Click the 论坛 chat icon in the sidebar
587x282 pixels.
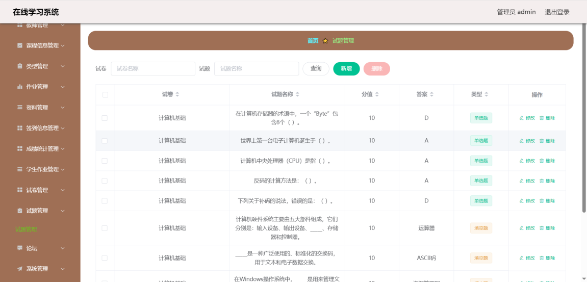tap(20, 248)
